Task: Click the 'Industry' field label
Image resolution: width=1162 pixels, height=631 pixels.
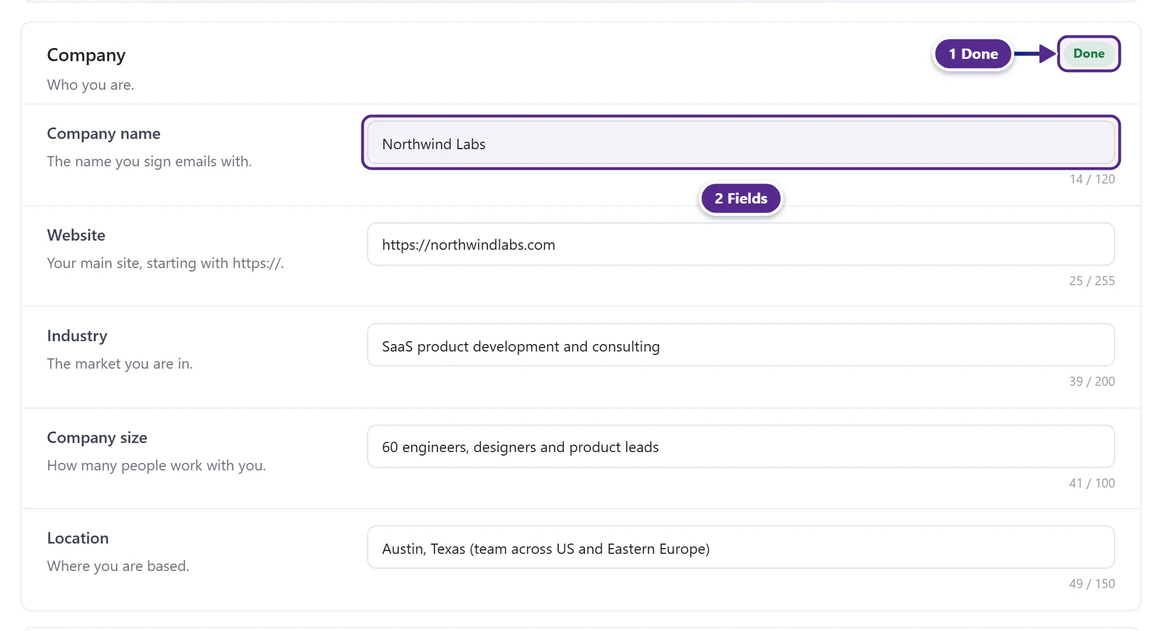Action: point(77,336)
